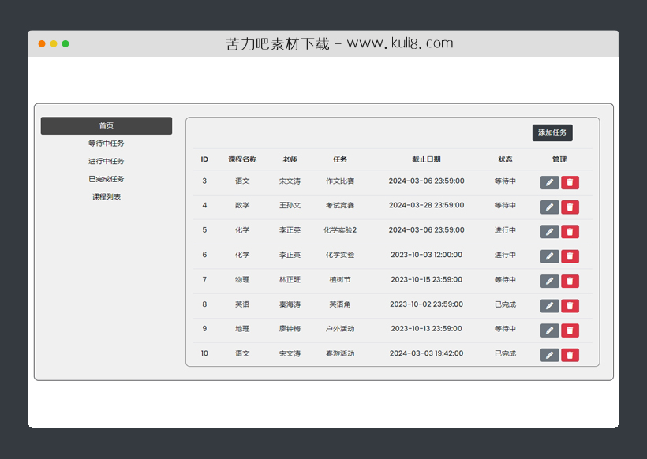Delete the 化学实验 task in row 6

[x=570, y=256]
